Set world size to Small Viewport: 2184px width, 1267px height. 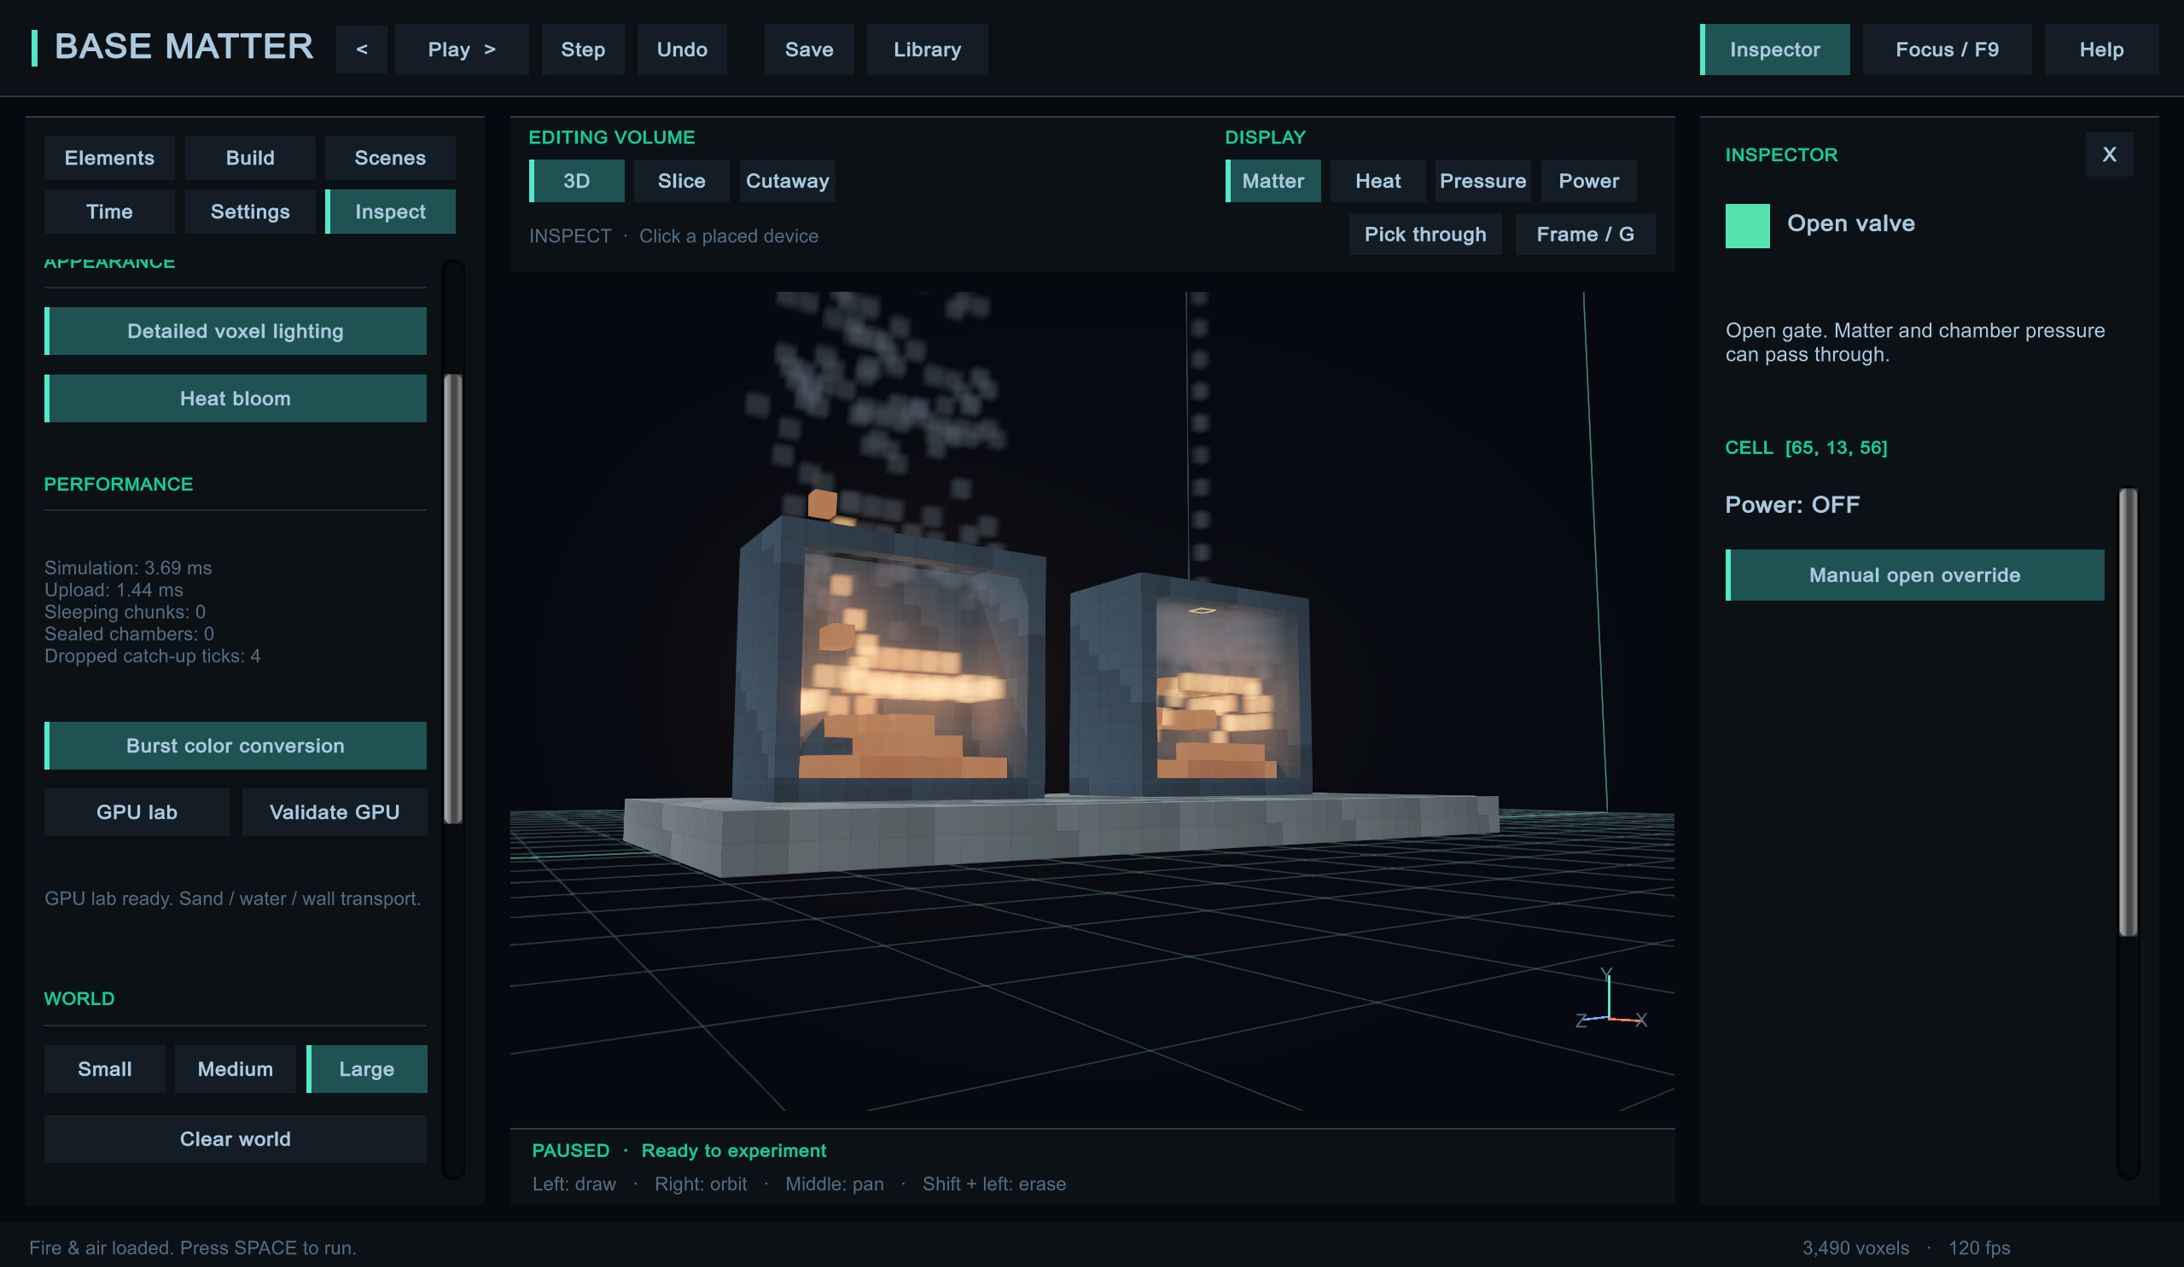point(105,1068)
